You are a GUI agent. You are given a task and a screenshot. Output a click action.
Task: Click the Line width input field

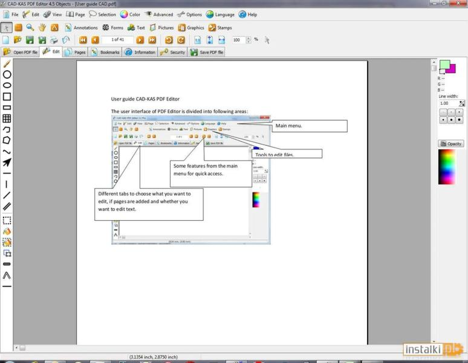click(449, 103)
